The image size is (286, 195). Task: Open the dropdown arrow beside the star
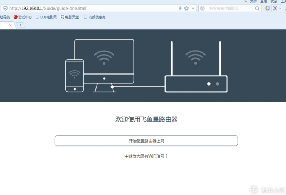193,8
